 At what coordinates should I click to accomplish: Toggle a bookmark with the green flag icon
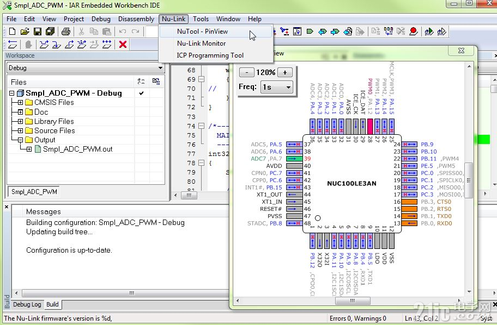coord(310,32)
